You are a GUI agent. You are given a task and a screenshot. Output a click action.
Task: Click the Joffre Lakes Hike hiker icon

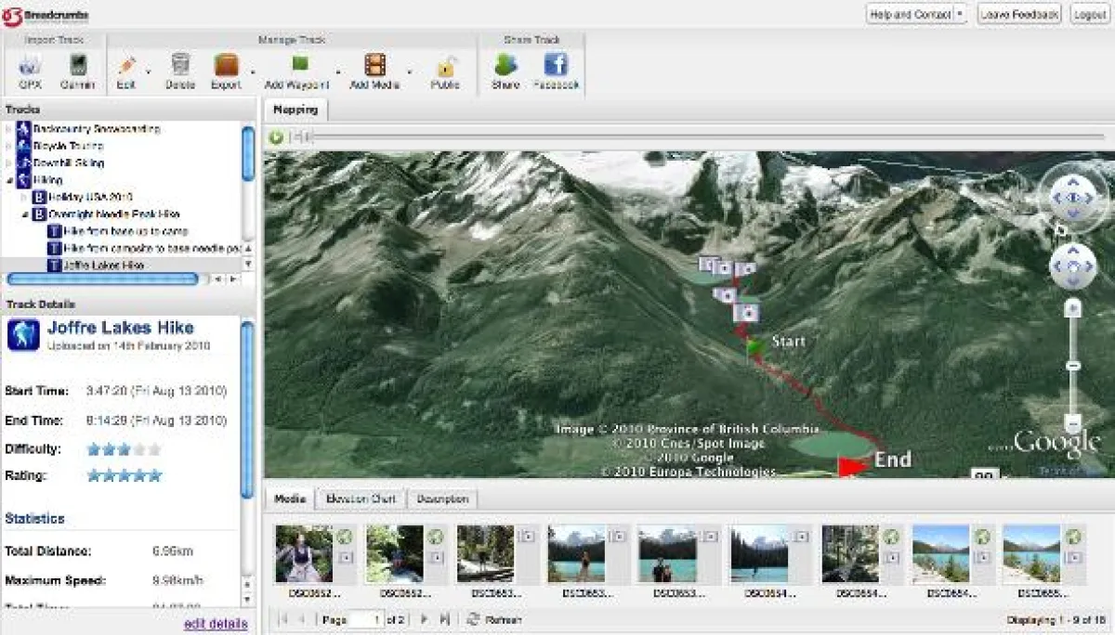click(23, 335)
